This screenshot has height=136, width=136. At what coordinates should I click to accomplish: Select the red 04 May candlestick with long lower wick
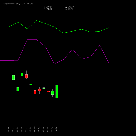[35, 92]
